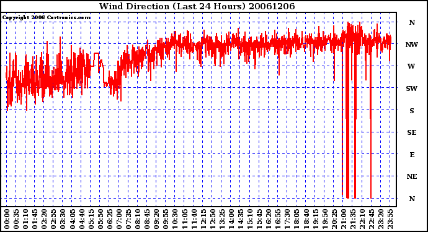
Task: Click the 09:55 time axis label
Action: pyautogui.click(x=166, y=219)
